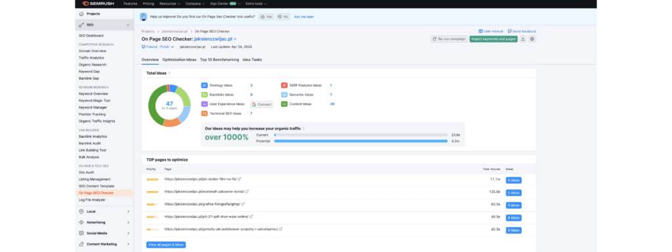Switch to the Optimization Ideas tab

click(180, 60)
